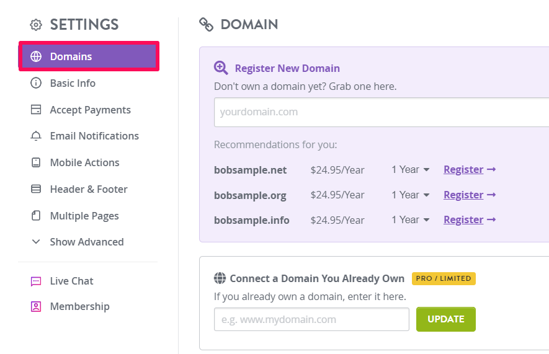Click the PRO / LIMITED badge
549x354 pixels.
pyautogui.click(x=444, y=278)
